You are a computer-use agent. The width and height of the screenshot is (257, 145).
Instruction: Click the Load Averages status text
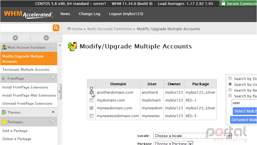[185, 3]
